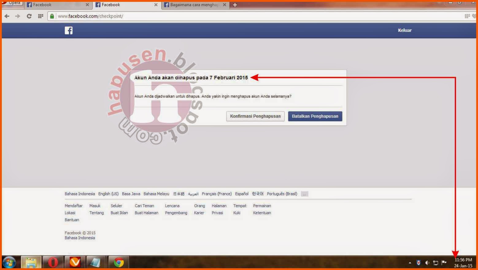
Task: Click the Facebook logo in header
Action: (x=69, y=30)
